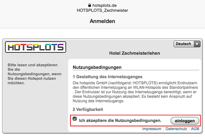
Task: Click the arrow on the language selector
Action: [x=197, y=44]
